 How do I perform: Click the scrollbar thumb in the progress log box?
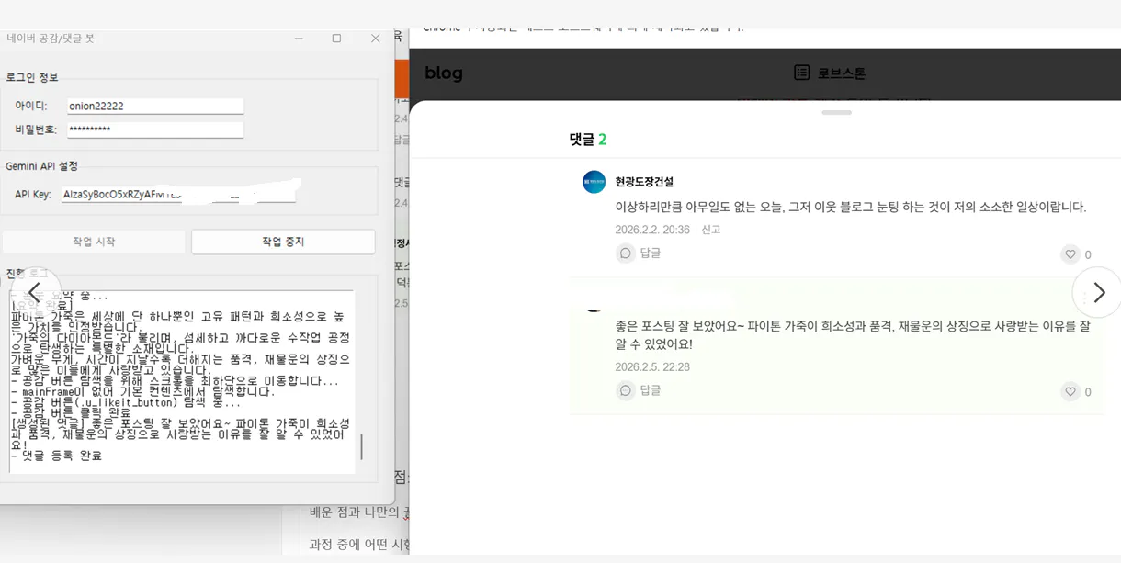click(362, 446)
